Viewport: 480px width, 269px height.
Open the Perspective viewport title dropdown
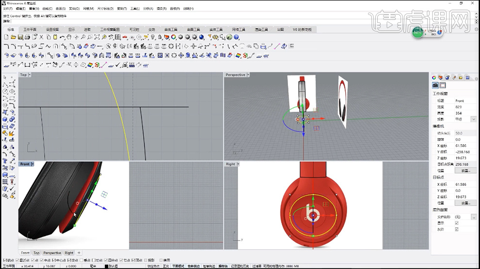pyautogui.click(x=248, y=75)
